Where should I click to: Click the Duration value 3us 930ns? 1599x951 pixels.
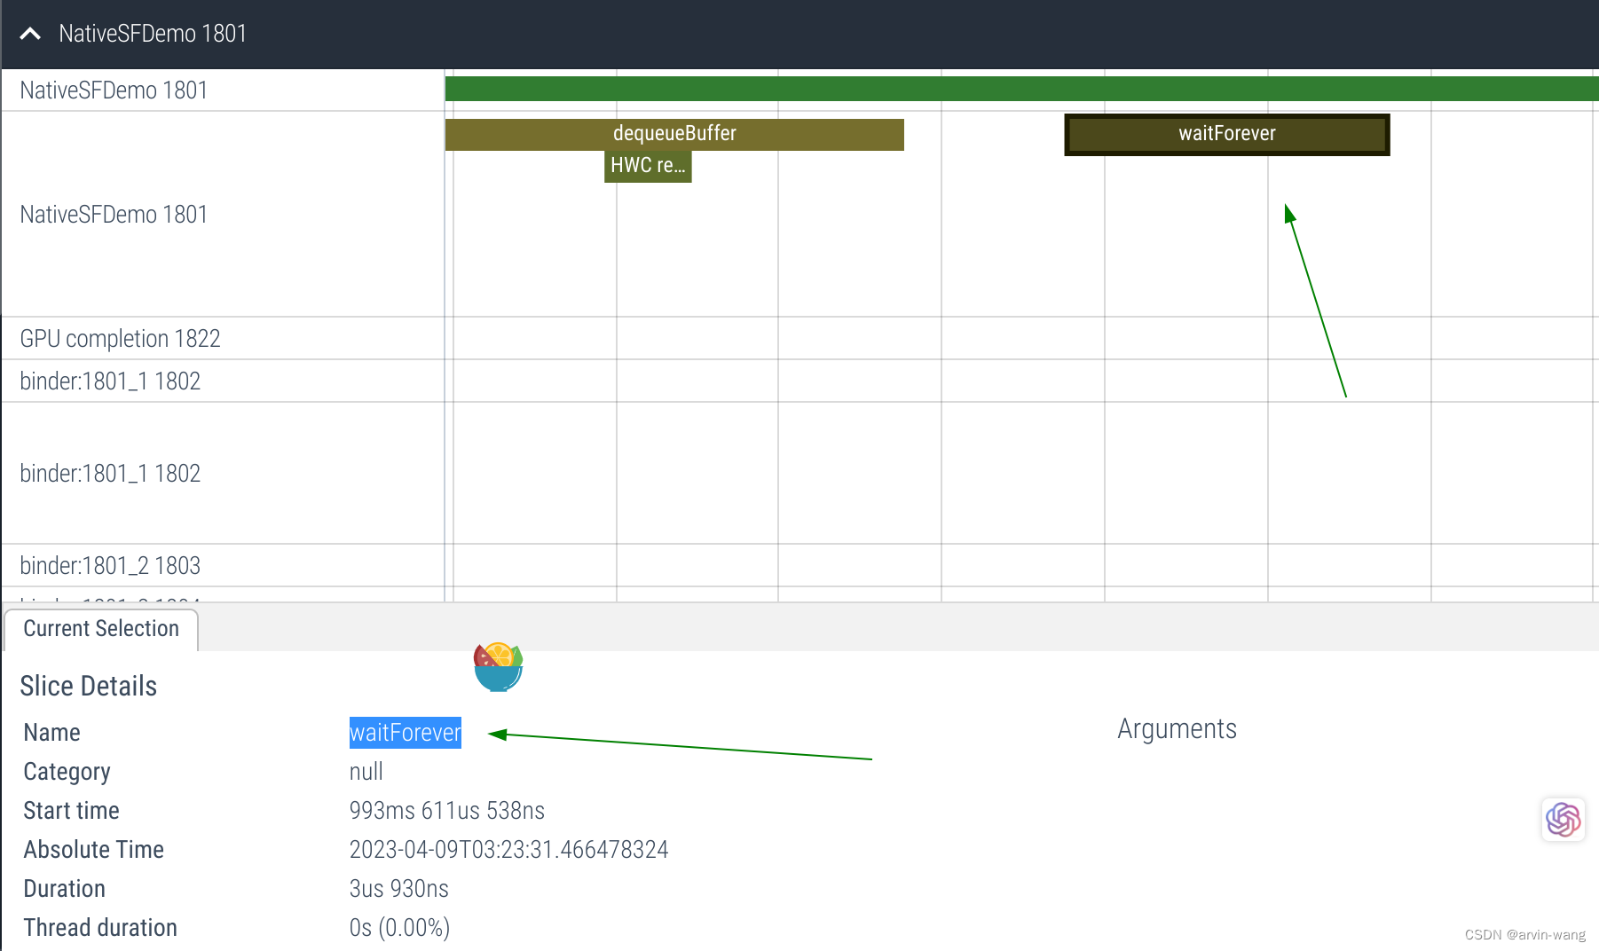point(398,889)
